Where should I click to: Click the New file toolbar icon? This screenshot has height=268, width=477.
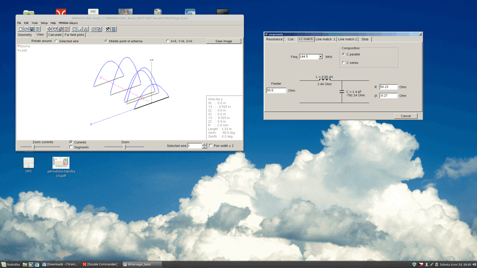click(21, 29)
